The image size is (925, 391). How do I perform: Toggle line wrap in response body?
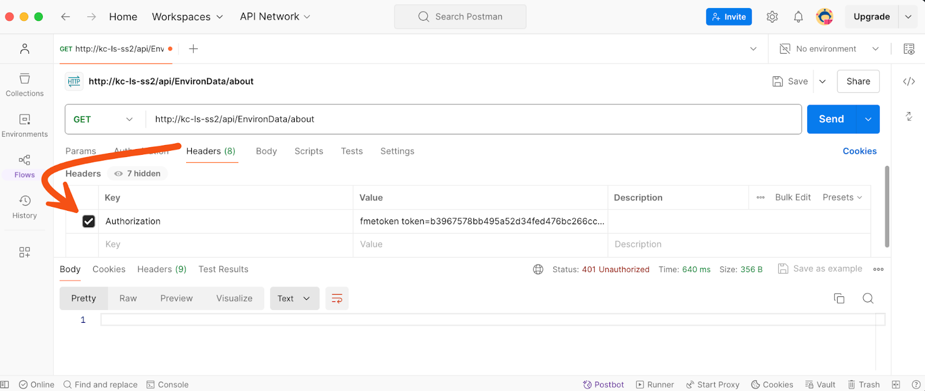(x=337, y=299)
